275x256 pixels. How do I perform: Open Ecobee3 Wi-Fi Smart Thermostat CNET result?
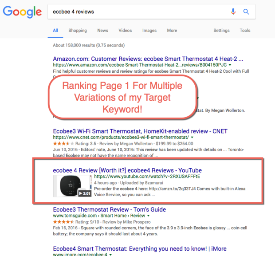click(140, 131)
